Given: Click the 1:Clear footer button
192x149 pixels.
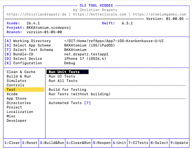Looking at the screenshot, I should click(x=12, y=143).
